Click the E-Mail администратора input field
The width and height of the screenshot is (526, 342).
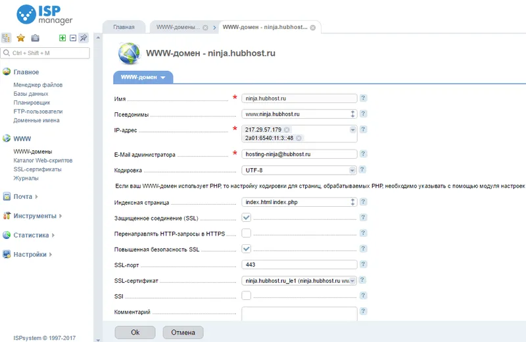coord(299,154)
